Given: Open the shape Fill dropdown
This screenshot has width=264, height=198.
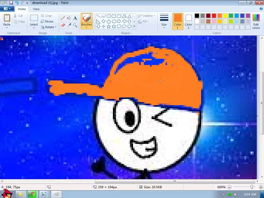Looking at the screenshot, I should click(x=144, y=21).
